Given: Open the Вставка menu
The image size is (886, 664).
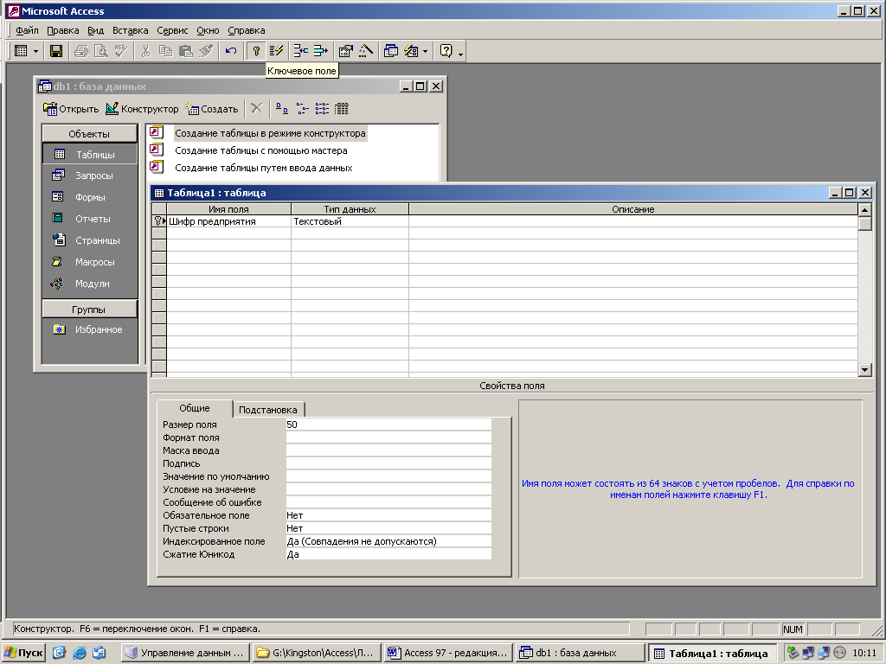Looking at the screenshot, I should click(130, 30).
